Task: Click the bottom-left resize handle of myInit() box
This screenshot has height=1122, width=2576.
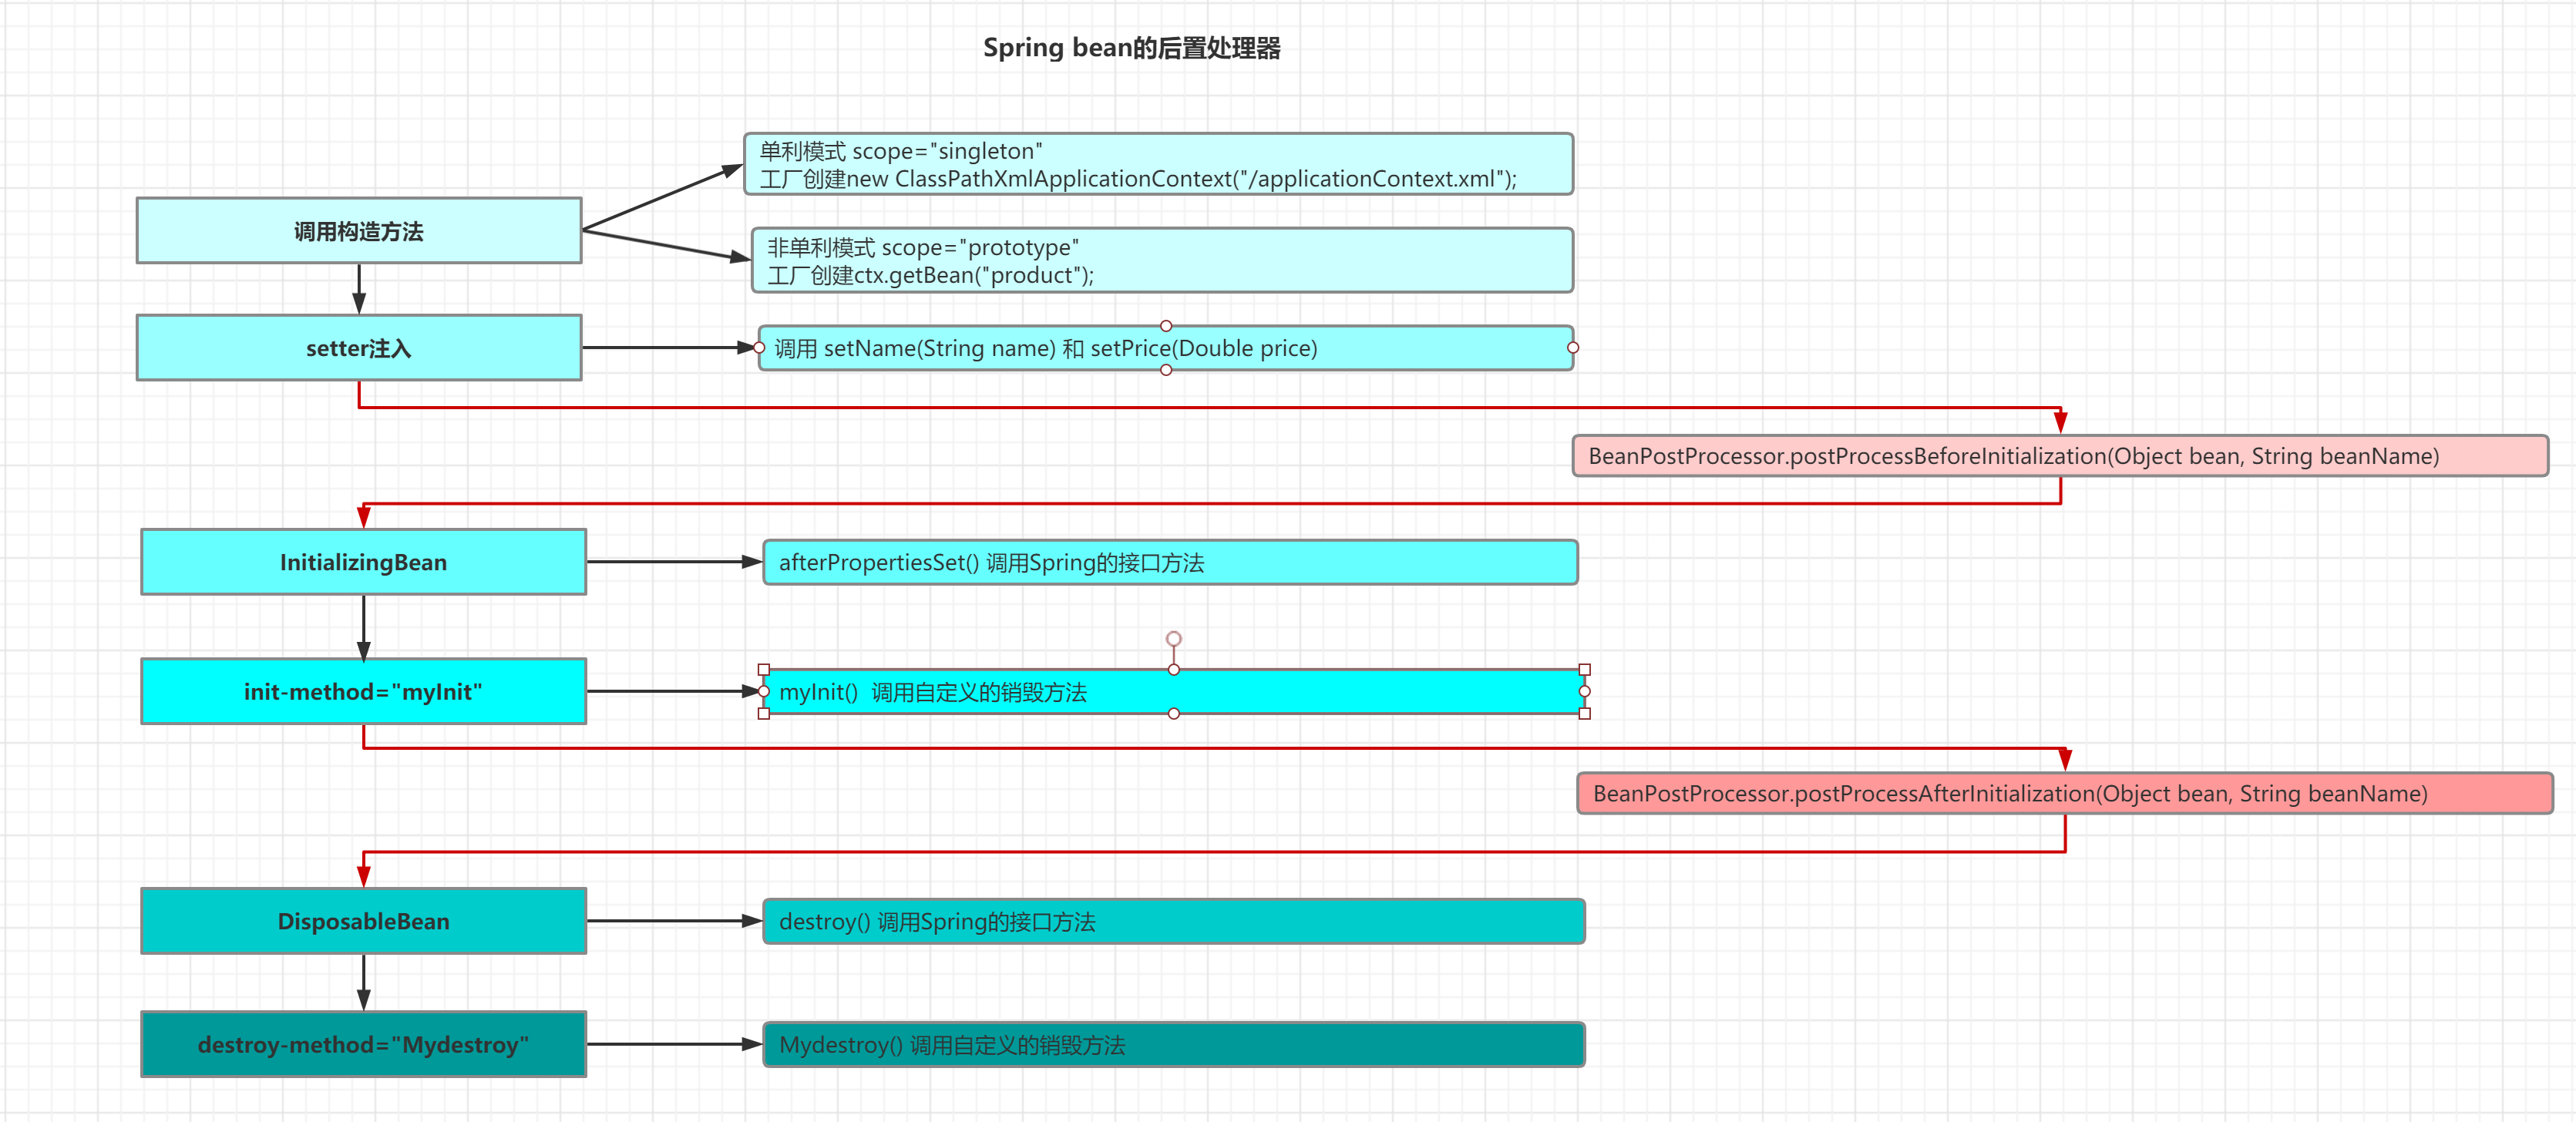Action: 764,714
